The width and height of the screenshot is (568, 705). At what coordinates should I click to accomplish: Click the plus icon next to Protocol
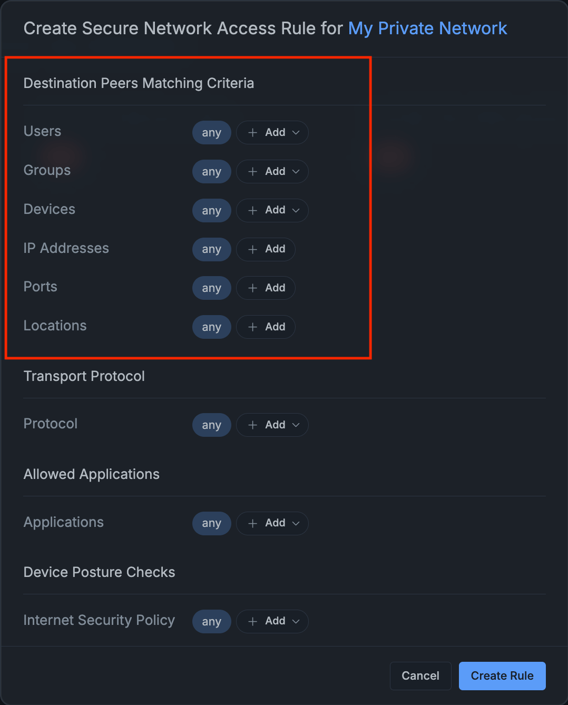point(252,425)
